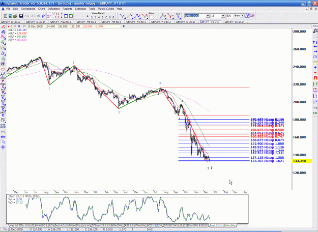Open the File menu

[x=8, y=9]
